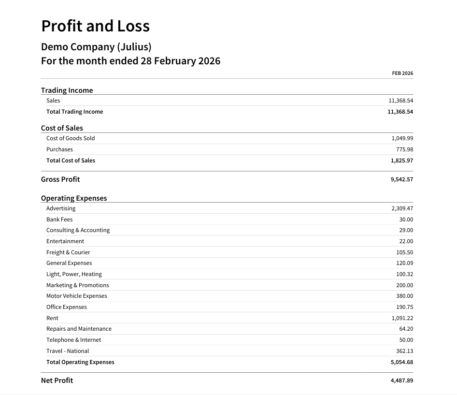The image size is (457, 395).
Task: Open the Rent amount 1,091.22
Action: [402, 318]
